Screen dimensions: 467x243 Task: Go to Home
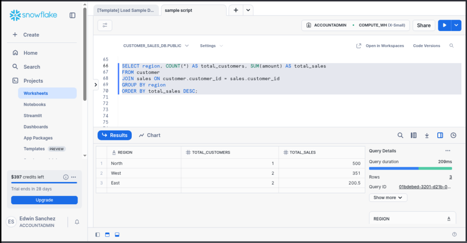point(25,53)
